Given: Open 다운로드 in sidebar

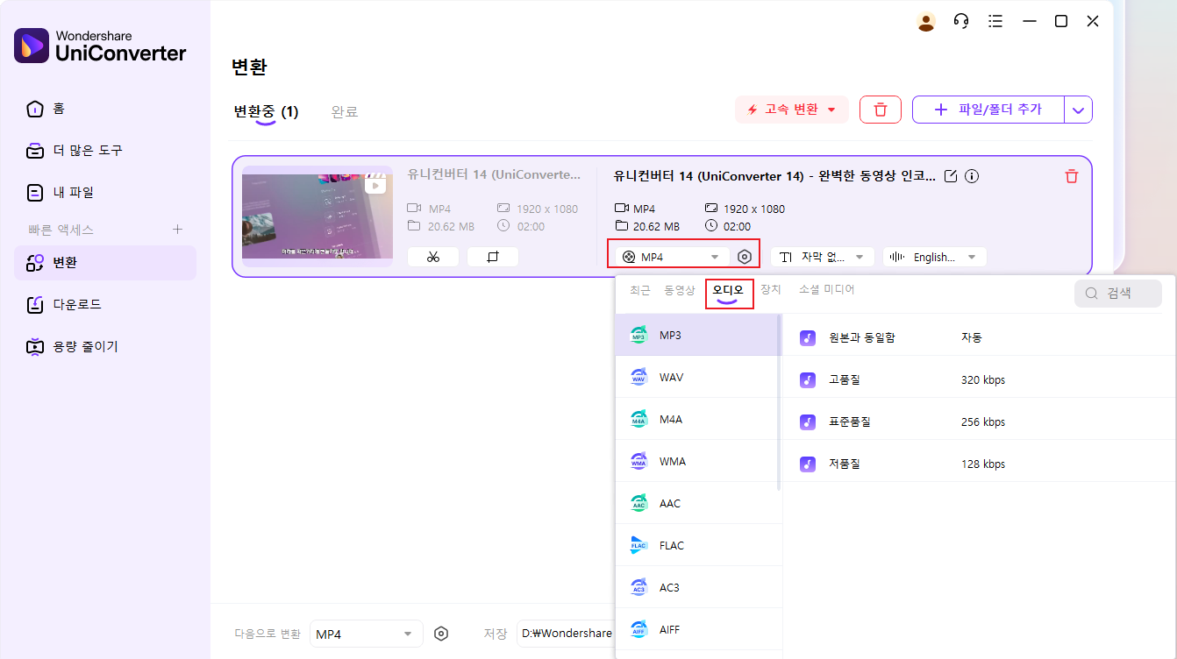Looking at the screenshot, I should [x=105, y=304].
